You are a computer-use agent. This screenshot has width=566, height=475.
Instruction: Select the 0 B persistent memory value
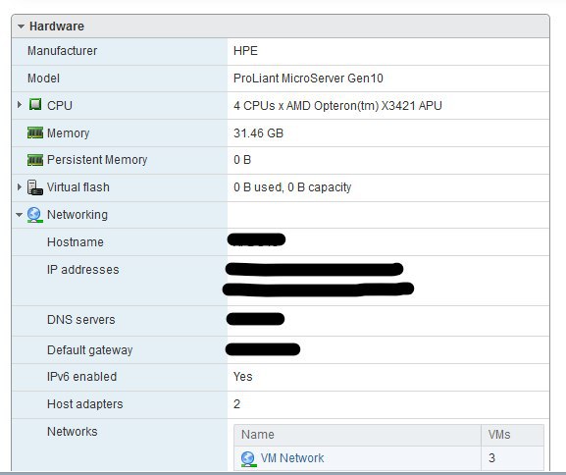[242, 160]
